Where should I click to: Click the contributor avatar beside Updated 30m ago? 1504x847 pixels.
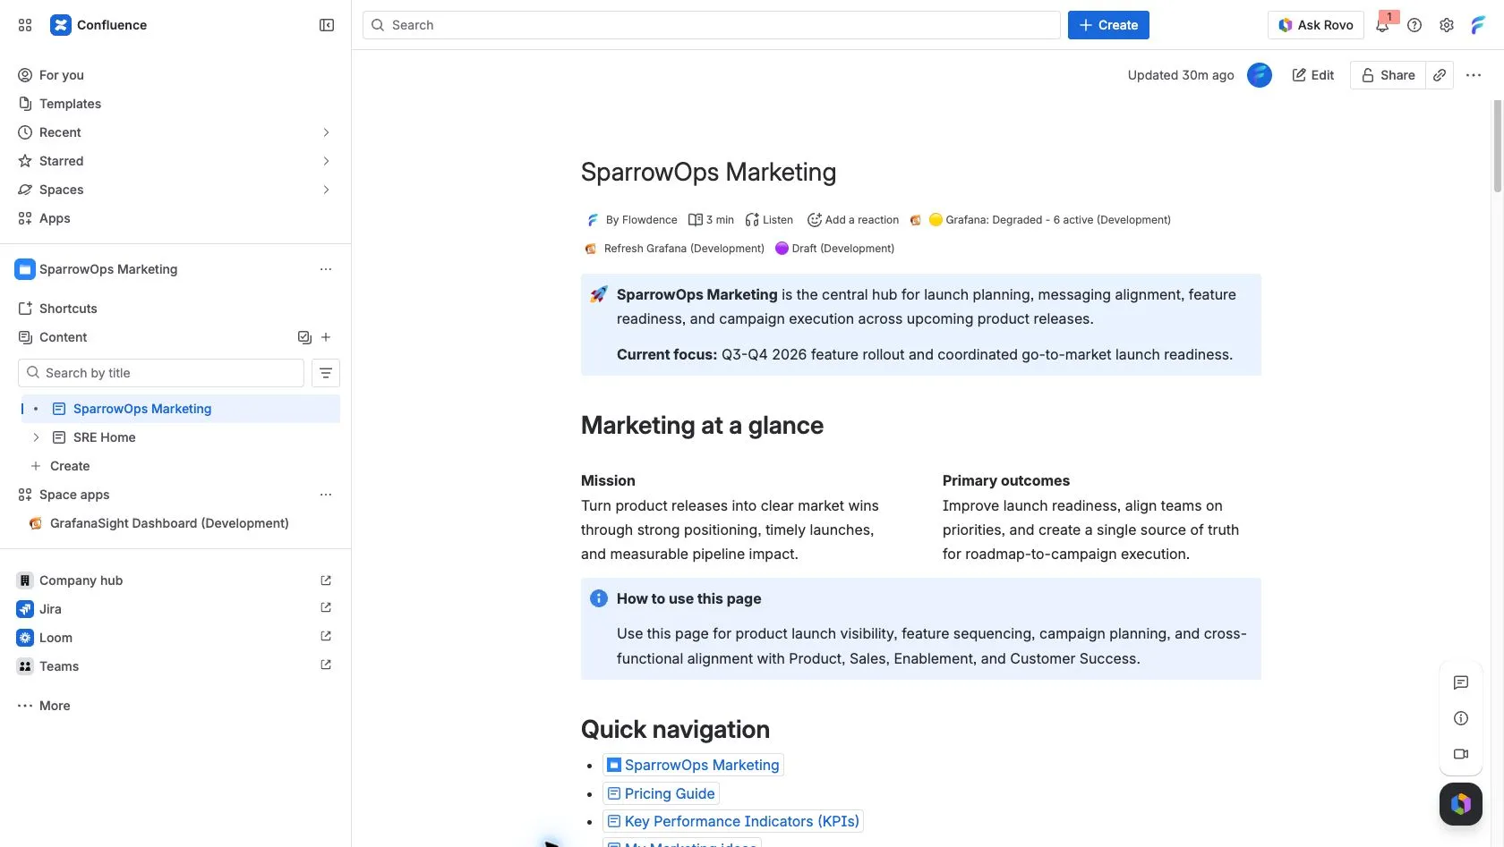[x=1260, y=75]
